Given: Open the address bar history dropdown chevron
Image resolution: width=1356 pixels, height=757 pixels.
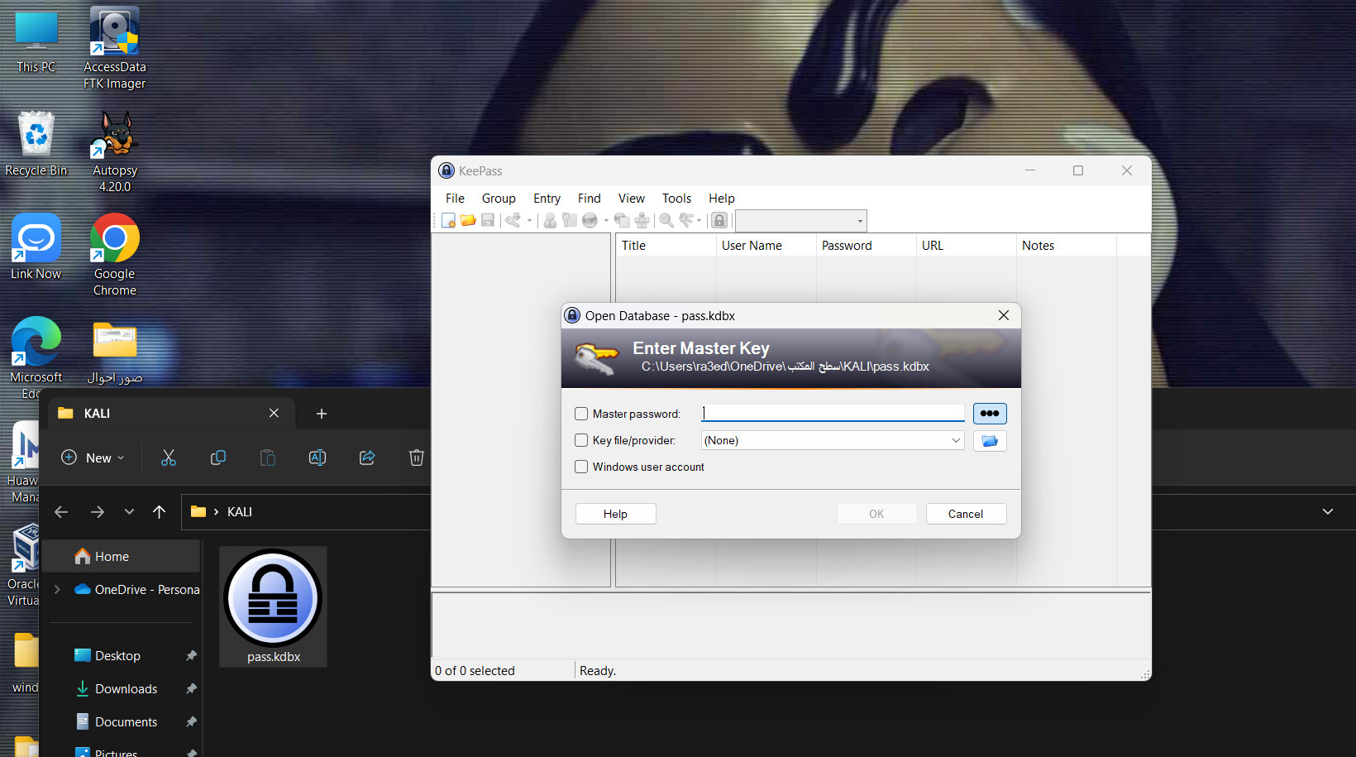Looking at the screenshot, I should click(x=1328, y=511).
